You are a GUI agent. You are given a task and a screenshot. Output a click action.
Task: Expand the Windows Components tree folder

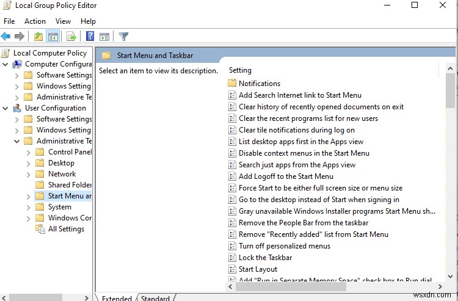(29, 218)
